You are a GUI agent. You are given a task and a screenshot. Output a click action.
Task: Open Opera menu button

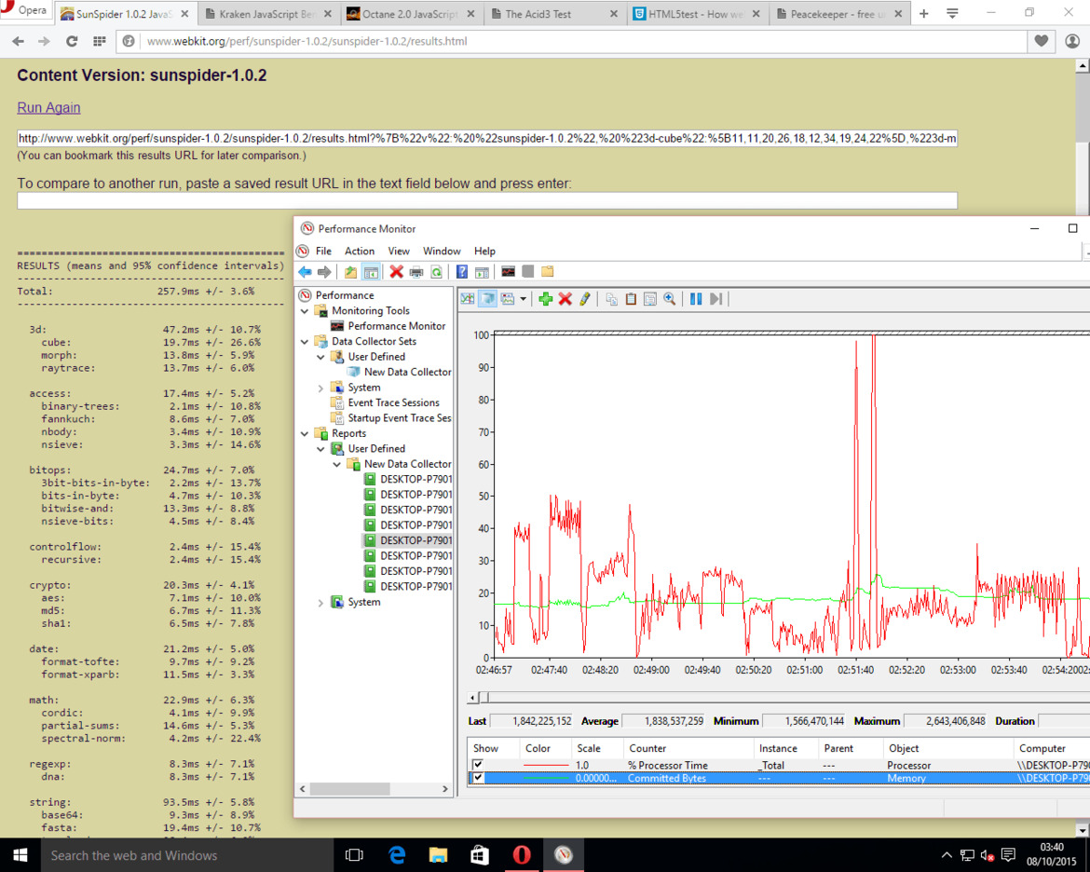(x=25, y=10)
